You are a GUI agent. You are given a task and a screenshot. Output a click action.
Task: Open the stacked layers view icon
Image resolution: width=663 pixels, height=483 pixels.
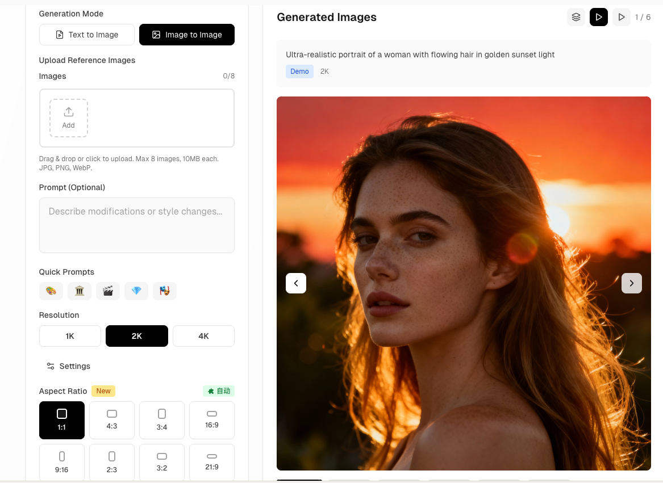(576, 16)
